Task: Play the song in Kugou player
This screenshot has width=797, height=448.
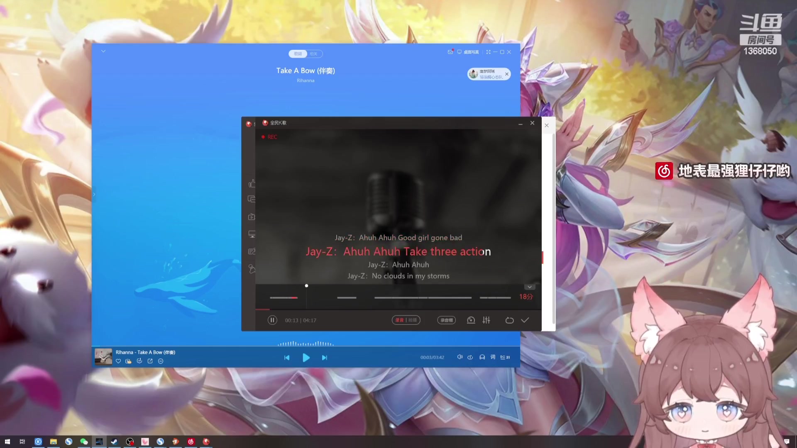Action: pos(306,358)
